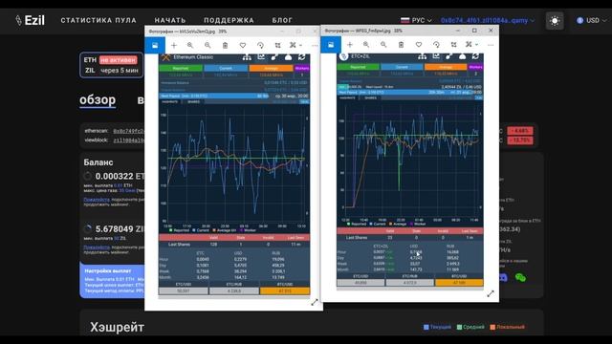Image resolution: width=612 pixels, height=344 pixels.
Task: Zoom out on image in left Photos window
Action: click(x=208, y=45)
